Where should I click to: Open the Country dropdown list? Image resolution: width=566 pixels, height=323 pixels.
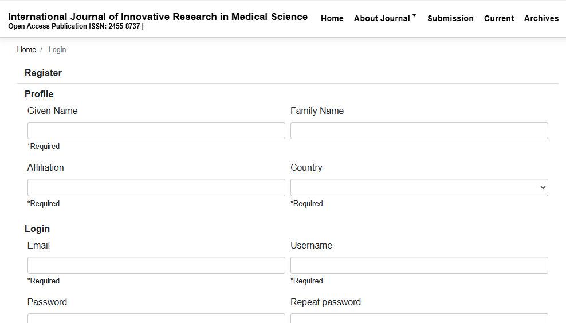pyautogui.click(x=419, y=188)
